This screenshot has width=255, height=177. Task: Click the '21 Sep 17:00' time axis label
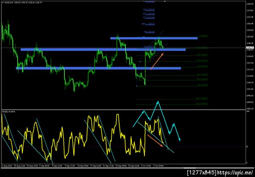pos(108,166)
